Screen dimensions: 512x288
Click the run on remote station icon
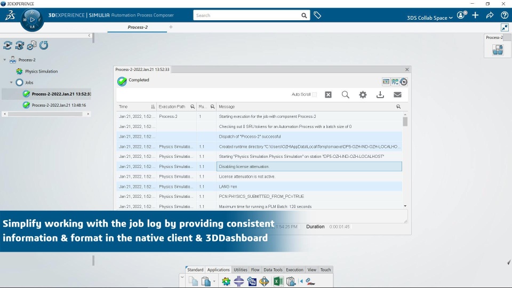(x=31, y=45)
